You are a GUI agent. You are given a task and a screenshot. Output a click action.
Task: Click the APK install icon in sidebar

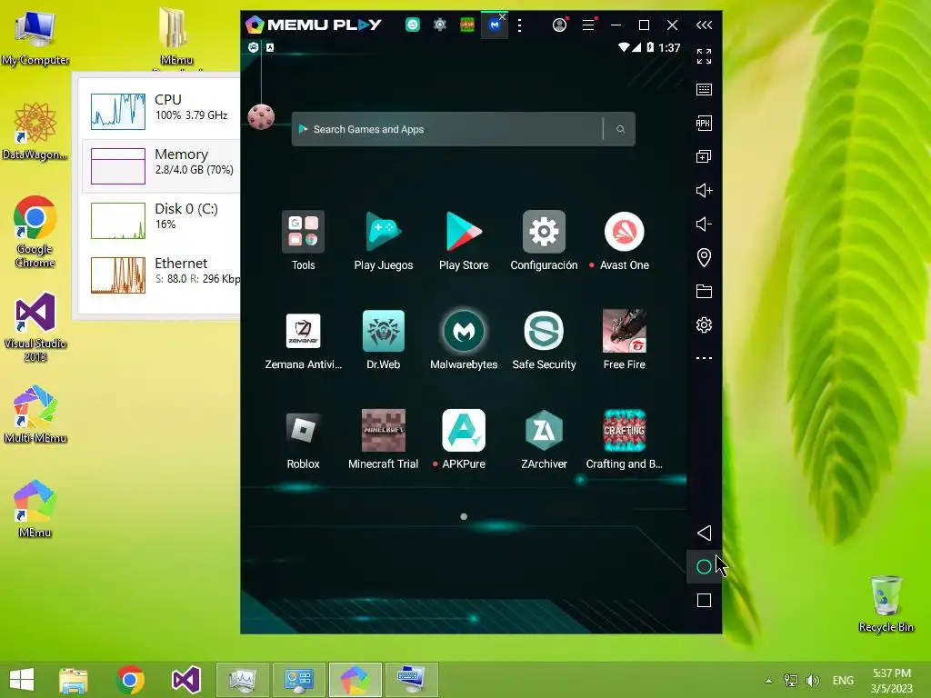(704, 123)
